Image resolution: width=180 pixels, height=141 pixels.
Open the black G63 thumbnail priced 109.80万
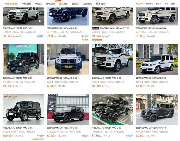point(23,109)
